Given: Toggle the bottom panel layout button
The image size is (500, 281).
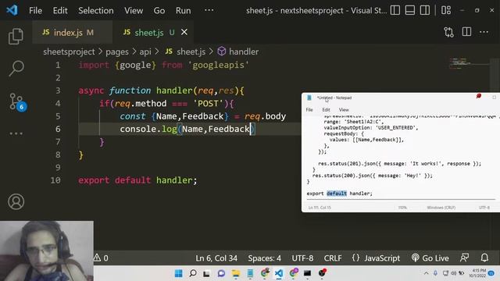Looking at the screenshot, I should (x=409, y=10).
